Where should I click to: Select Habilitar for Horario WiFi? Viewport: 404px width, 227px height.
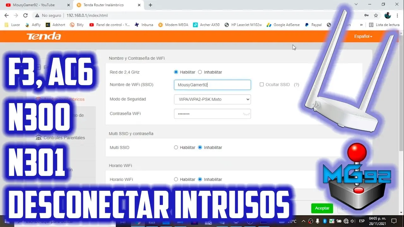click(x=176, y=179)
